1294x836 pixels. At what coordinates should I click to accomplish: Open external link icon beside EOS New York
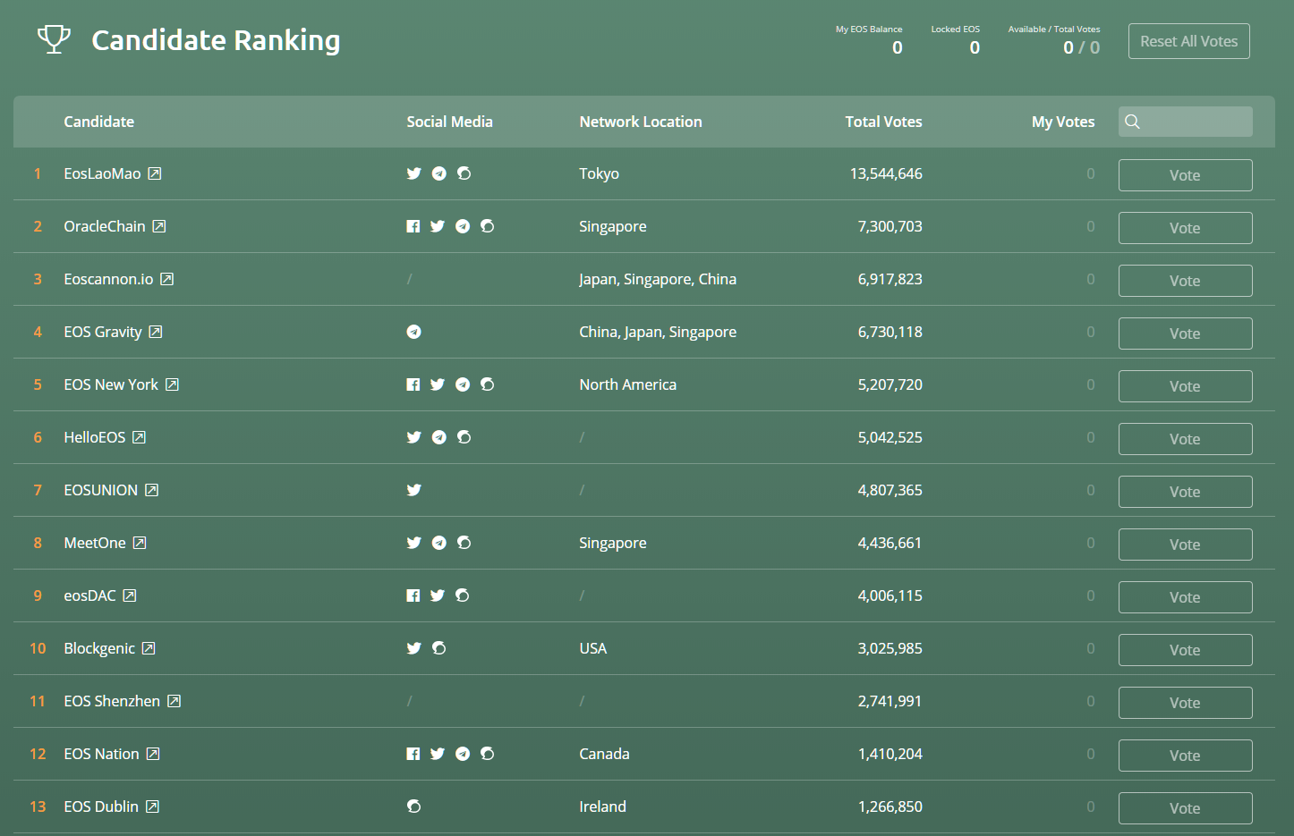click(172, 384)
